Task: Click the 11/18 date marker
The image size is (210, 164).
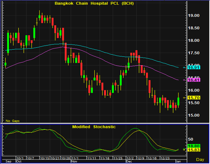Action: 105,158
